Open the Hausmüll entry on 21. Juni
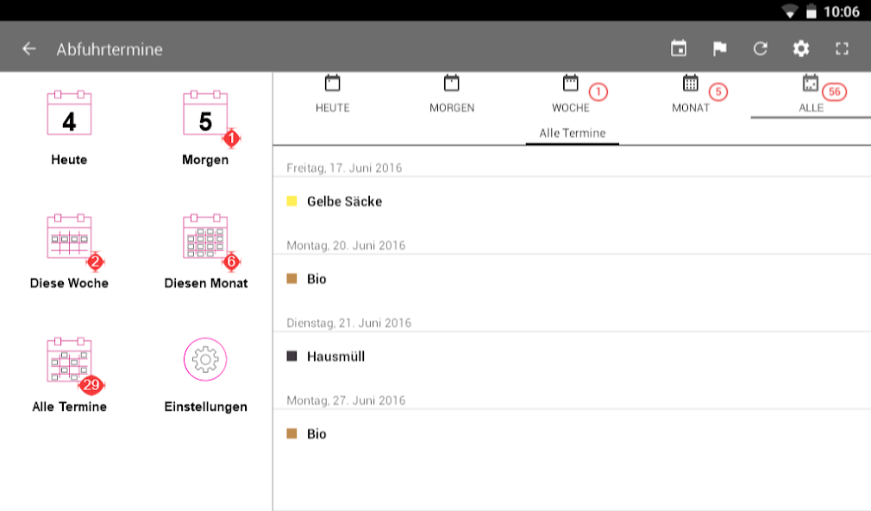 [x=572, y=356]
